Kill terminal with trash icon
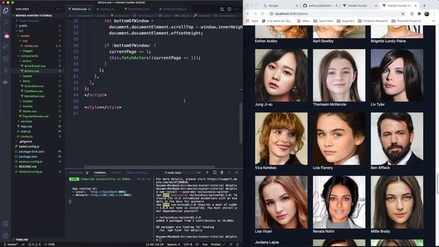Image resolution: width=439 pixels, height=247 pixels. (222, 172)
